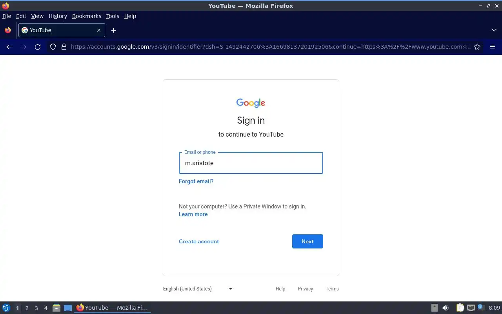
Task: Click the site padlock security icon
Action: (x=64, y=47)
